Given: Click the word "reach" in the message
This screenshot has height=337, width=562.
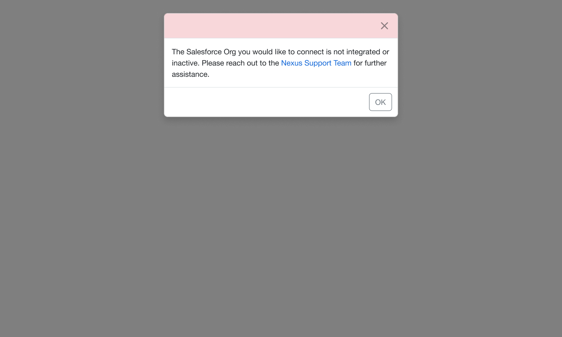Looking at the screenshot, I should [x=235, y=63].
